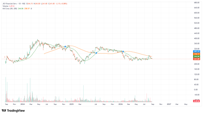The image size is (203, 115).
Task: Click the Volume indicator label
Action: [x=5, y=6]
